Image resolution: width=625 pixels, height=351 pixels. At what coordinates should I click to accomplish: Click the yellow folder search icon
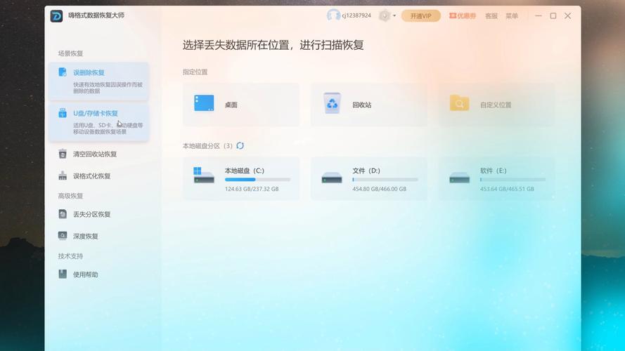460,103
